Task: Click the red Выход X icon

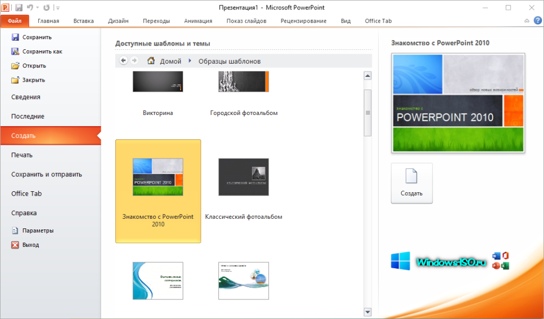Action: [x=15, y=245]
